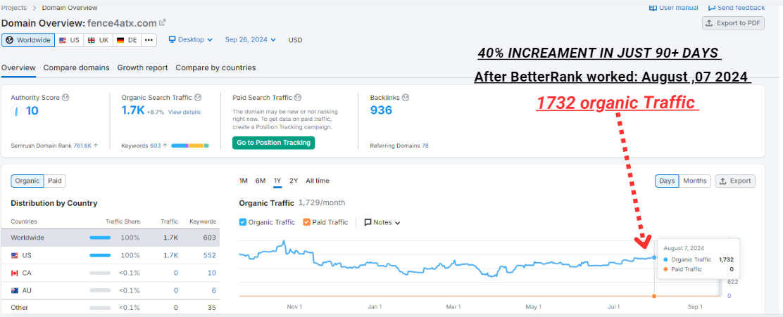Image resolution: width=783 pixels, height=317 pixels.
Task: Expand the Notes dropdown
Action: 382,222
